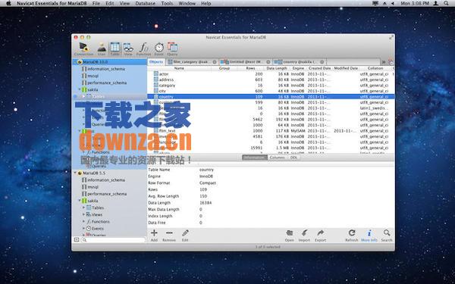
Task: Open the File menu
Action: click(96, 4)
